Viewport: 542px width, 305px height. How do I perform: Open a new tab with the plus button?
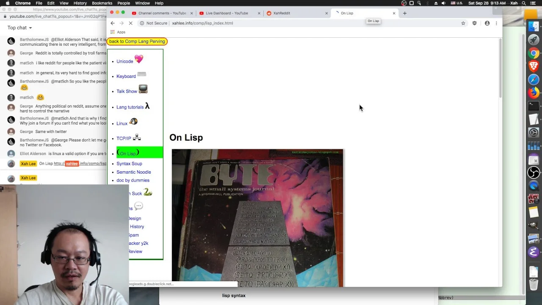(405, 13)
